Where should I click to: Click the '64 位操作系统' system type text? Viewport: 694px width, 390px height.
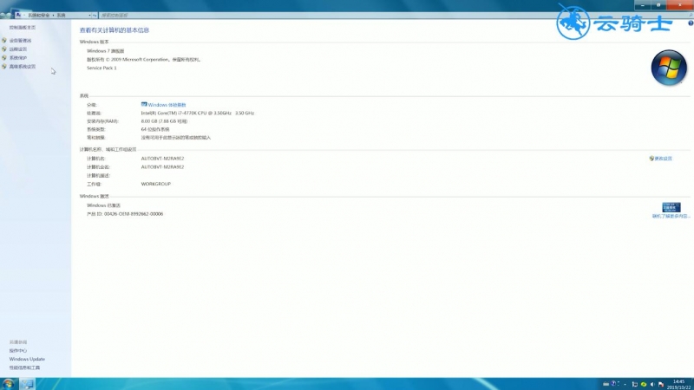tap(155, 129)
